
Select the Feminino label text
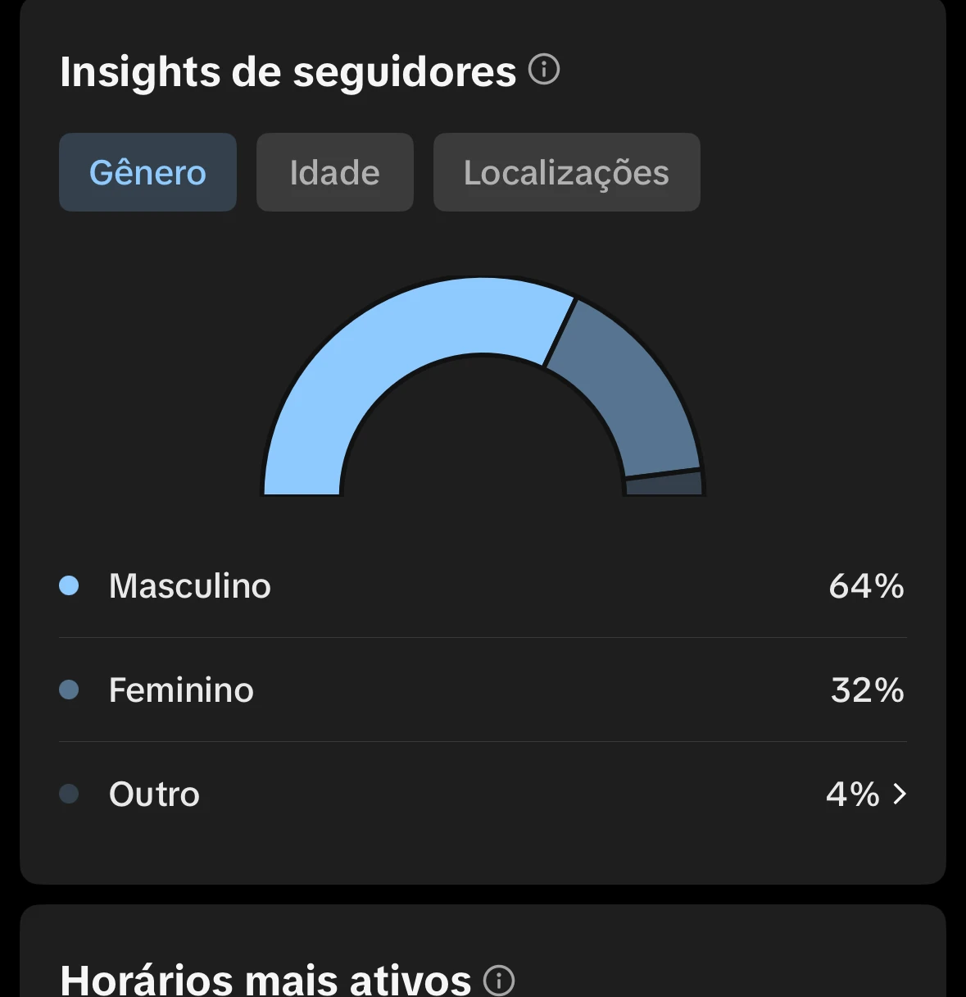pyautogui.click(x=181, y=690)
